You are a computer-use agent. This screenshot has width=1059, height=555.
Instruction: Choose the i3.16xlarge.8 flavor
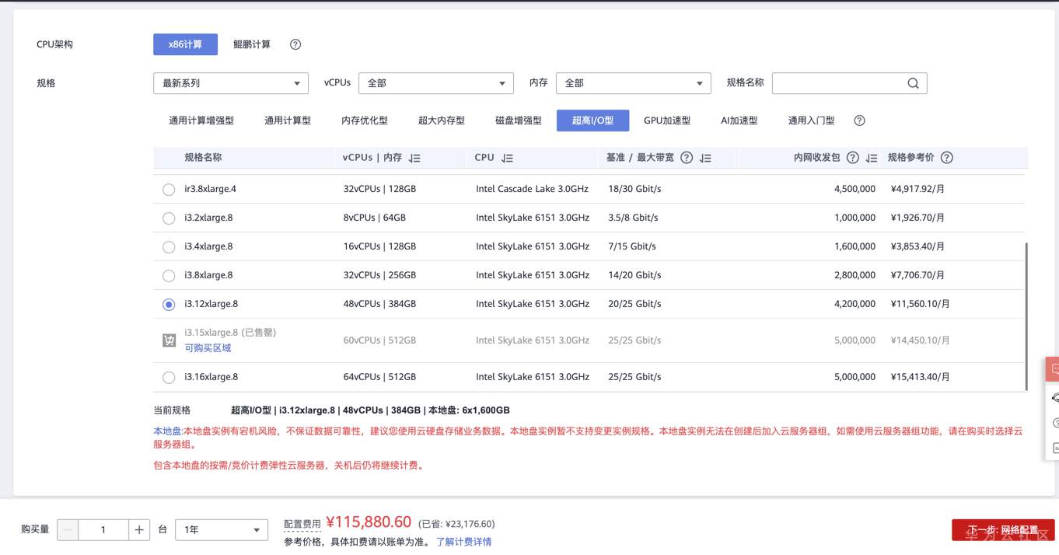coord(169,377)
